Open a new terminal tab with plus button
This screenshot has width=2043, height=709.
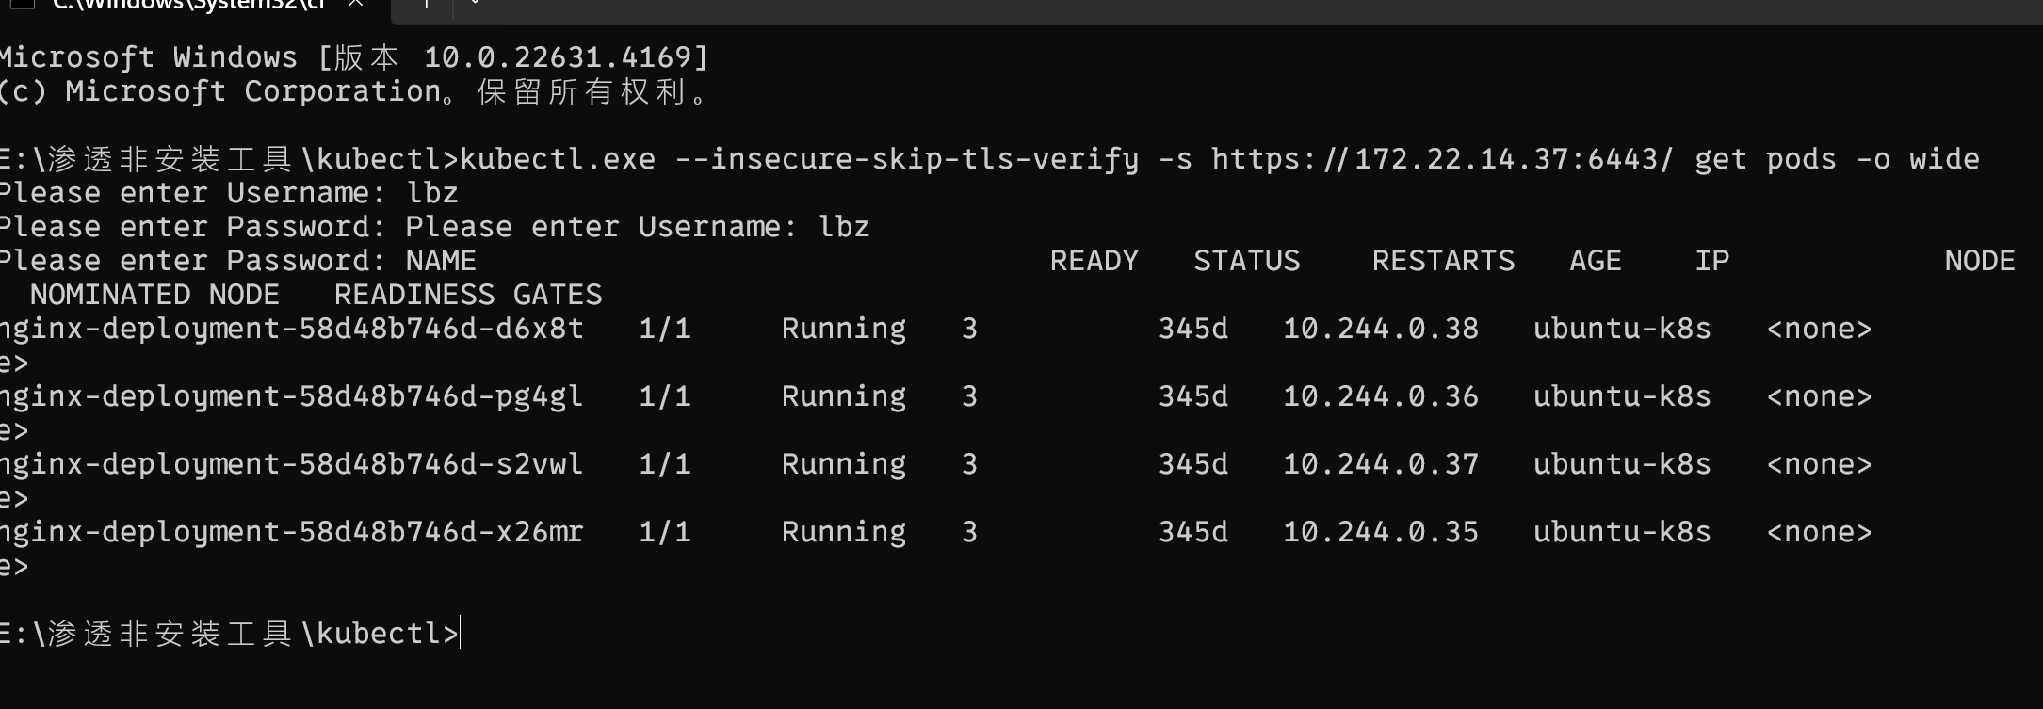pyautogui.click(x=426, y=5)
